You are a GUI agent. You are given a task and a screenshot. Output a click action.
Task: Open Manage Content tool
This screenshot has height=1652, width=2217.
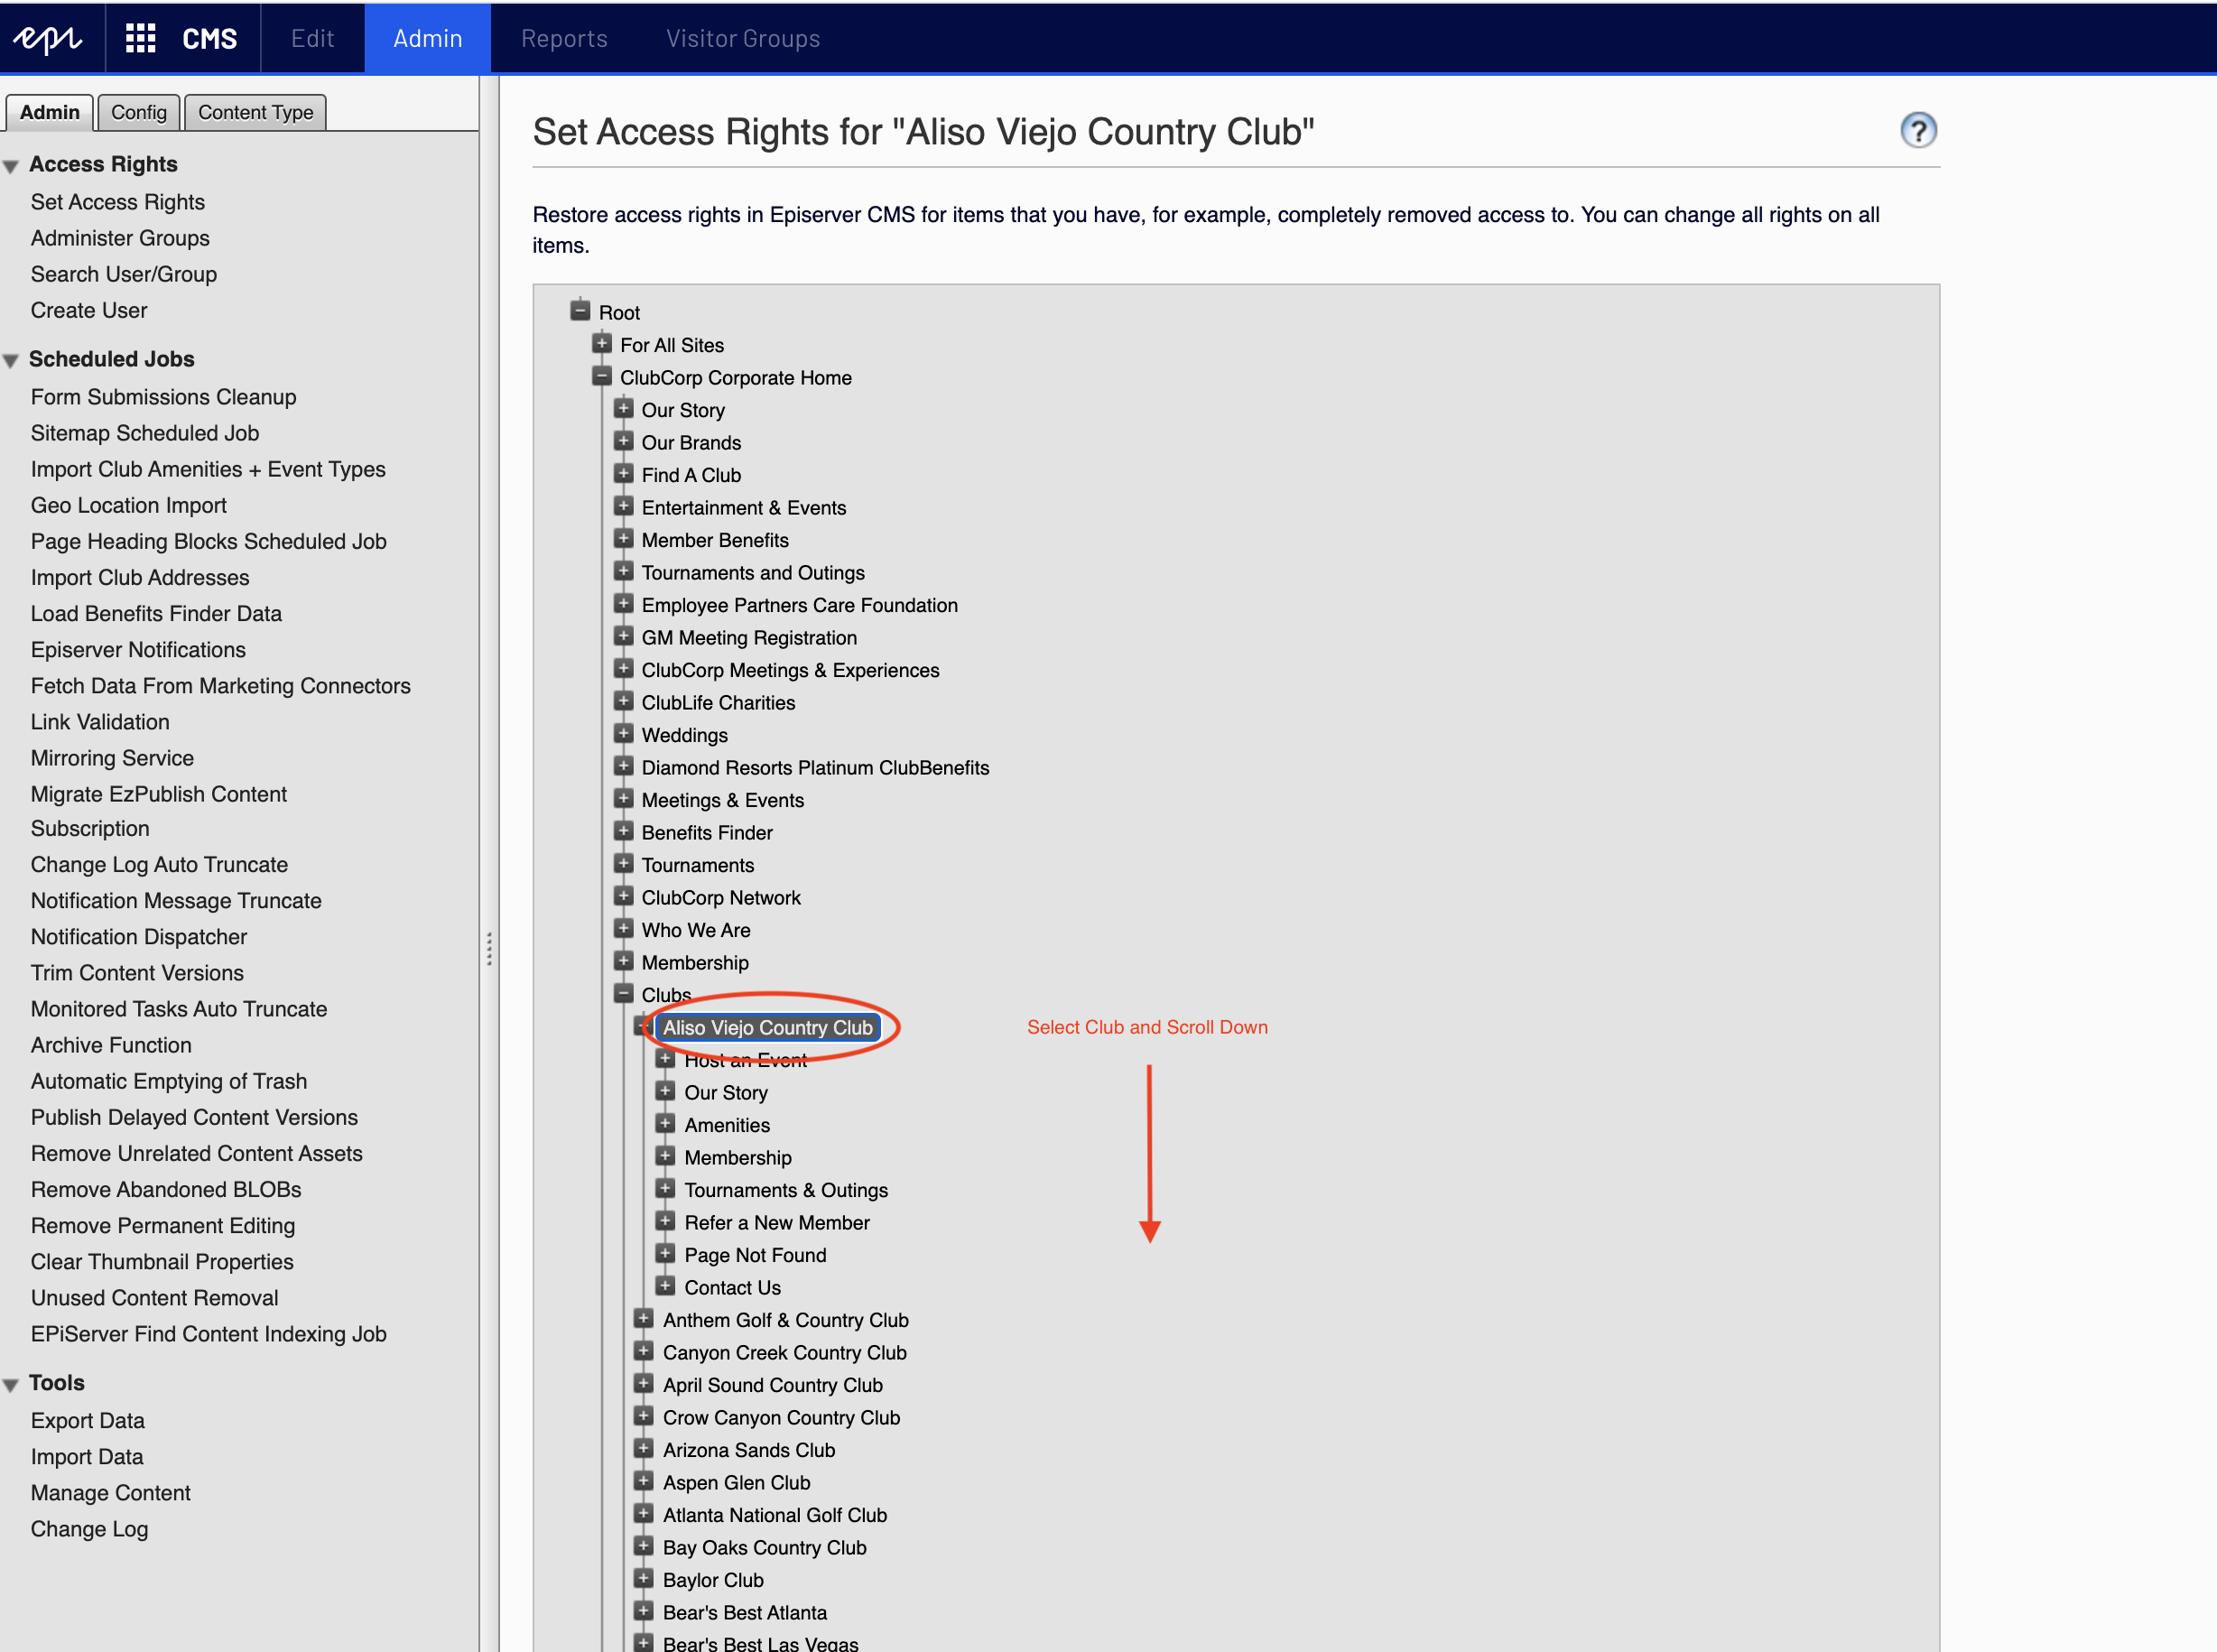(x=111, y=1493)
